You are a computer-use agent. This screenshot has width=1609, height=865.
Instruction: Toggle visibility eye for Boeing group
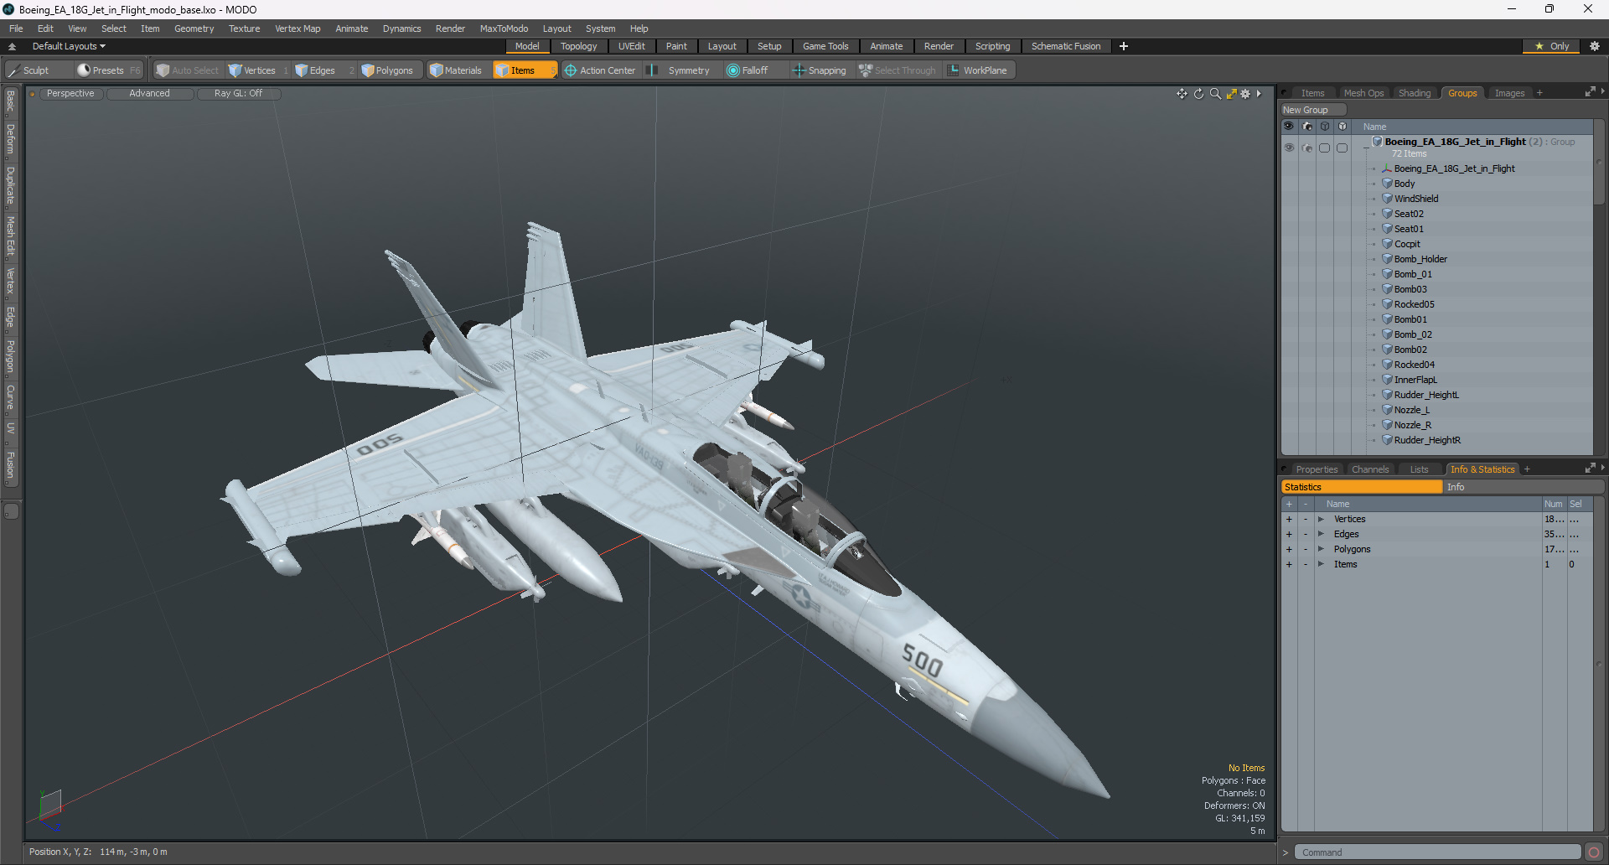point(1289,148)
